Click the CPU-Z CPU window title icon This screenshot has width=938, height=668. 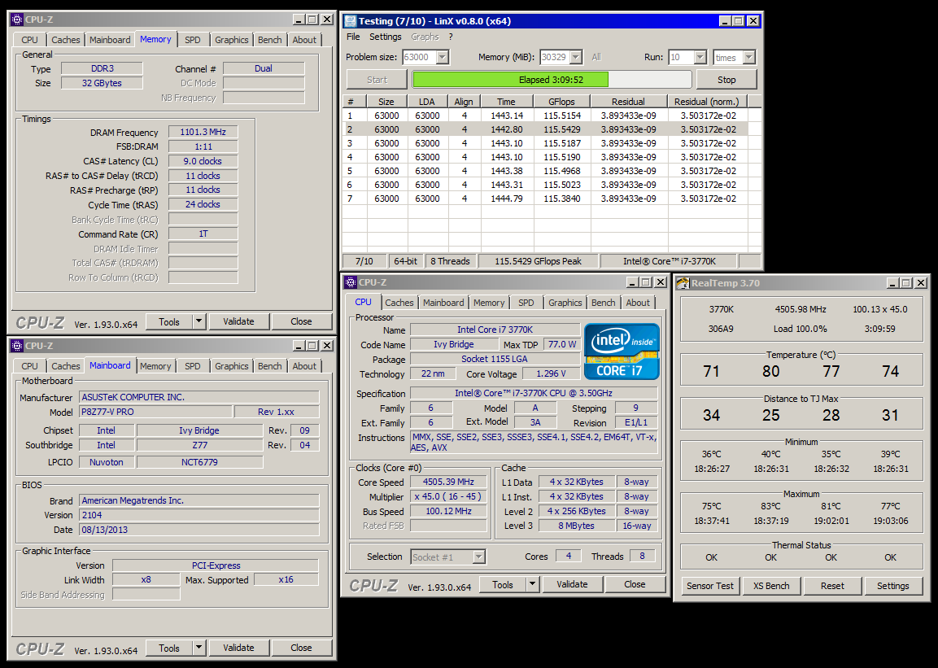coord(351,282)
